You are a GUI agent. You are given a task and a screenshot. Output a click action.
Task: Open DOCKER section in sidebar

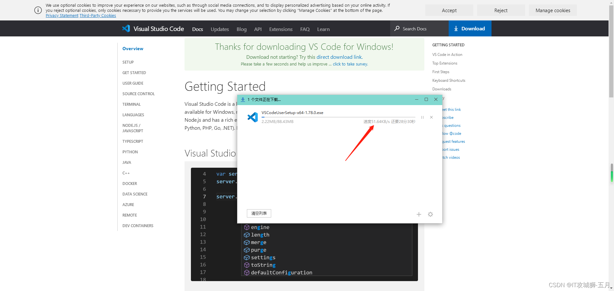pyautogui.click(x=130, y=183)
